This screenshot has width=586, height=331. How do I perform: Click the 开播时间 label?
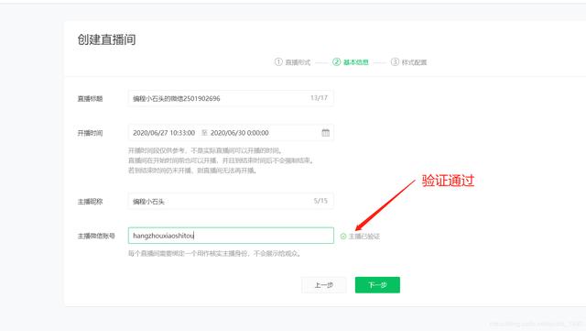tap(90, 133)
